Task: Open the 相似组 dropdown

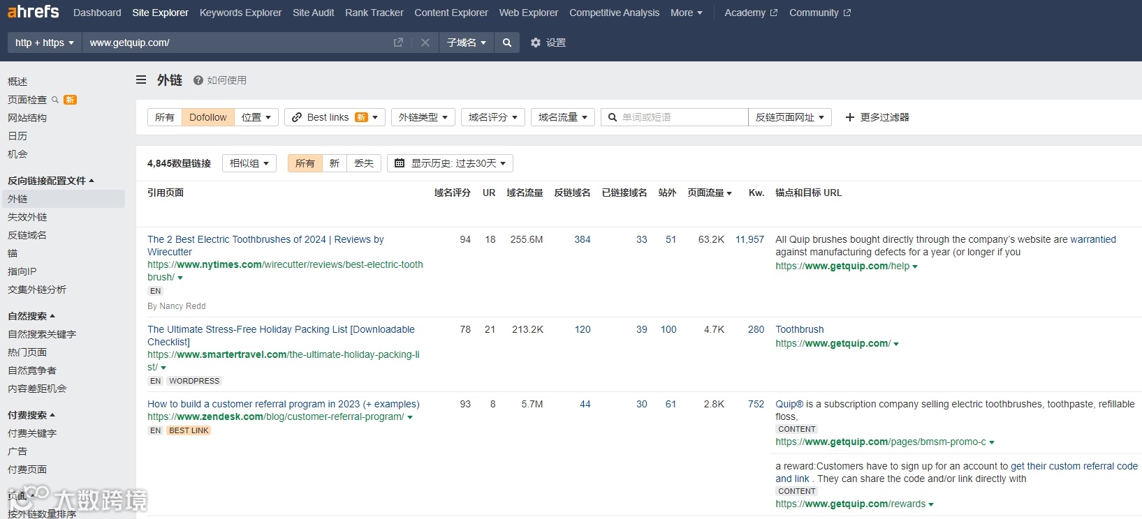Action: [x=249, y=163]
